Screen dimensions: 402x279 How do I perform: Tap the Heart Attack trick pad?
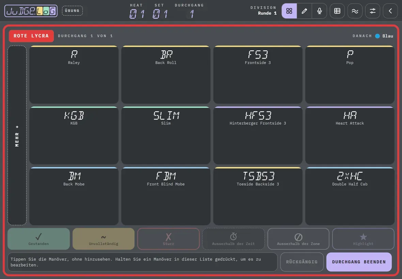350,135
